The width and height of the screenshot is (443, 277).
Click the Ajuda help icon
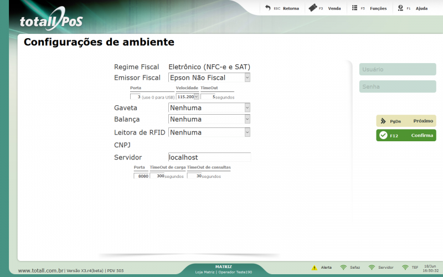pos(400,8)
